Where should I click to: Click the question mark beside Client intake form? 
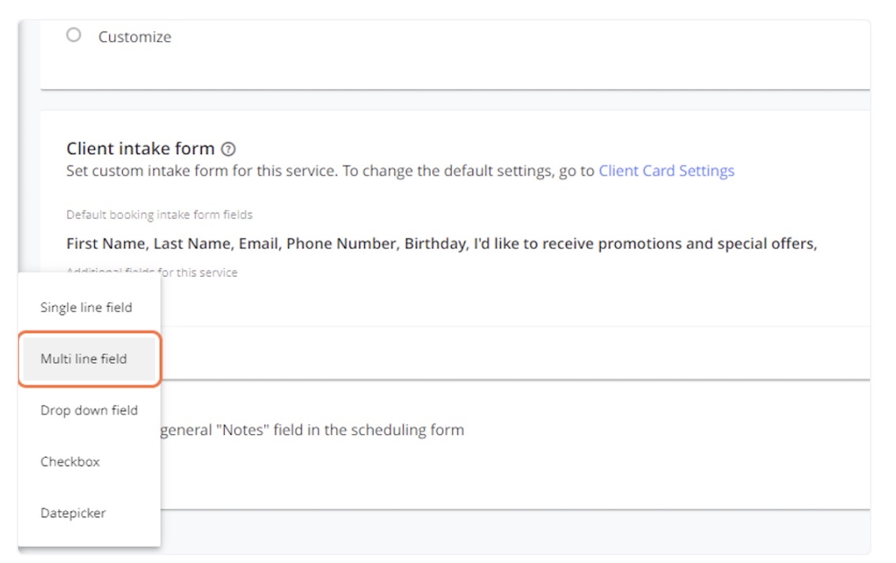click(x=226, y=149)
